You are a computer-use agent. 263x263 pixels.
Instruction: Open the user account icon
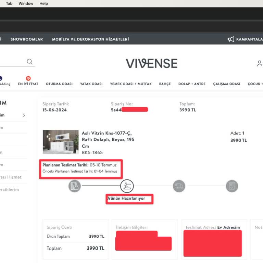(x=260, y=63)
